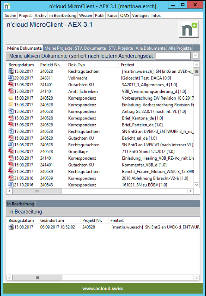206x296 pixels.
Task: Click the PDF icon for Kommentar_VBB_d
Action: click(10, 165)
